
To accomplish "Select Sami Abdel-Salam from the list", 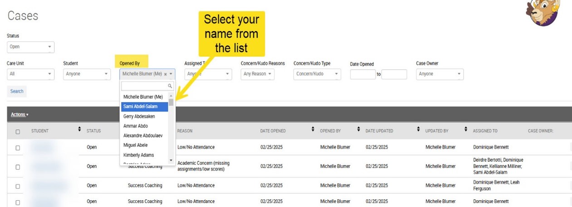I will click(x=140, y=107).
